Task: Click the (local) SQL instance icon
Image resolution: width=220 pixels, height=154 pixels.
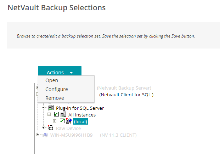Action: pyautogui.click(x=69, y=121)
